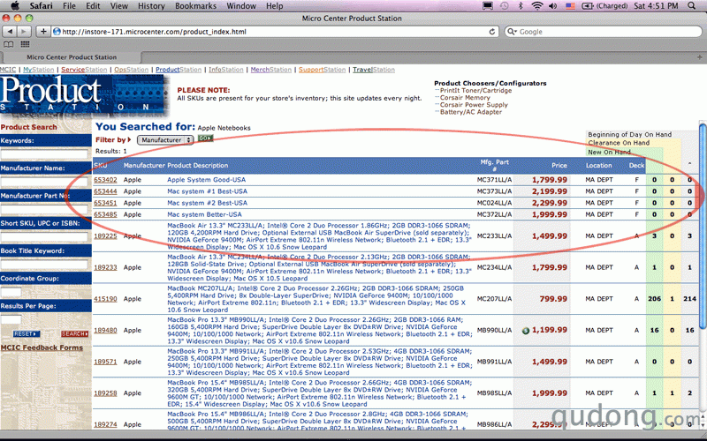Open battery Charged status icon

604,6
